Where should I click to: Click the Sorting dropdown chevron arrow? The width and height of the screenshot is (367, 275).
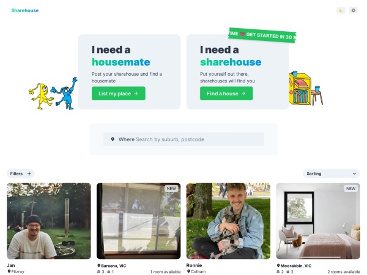[354, 174]
